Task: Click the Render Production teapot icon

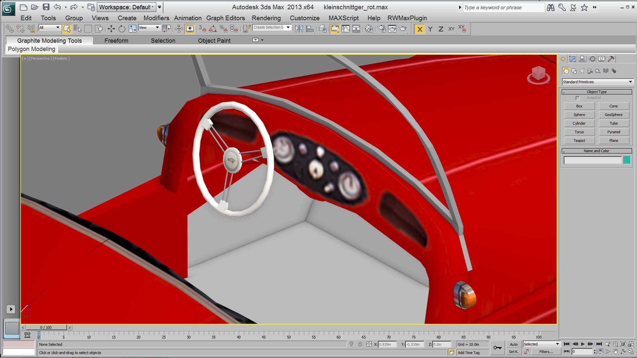Action: tap(403, 29)
